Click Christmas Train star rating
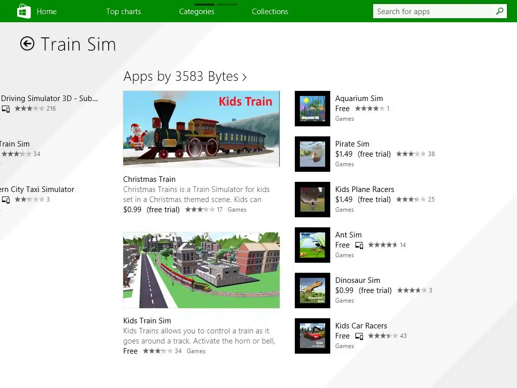 point(200,210)
